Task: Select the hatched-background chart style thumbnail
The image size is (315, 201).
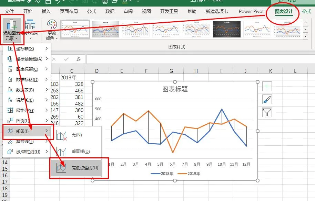Action: coord(196,29)
